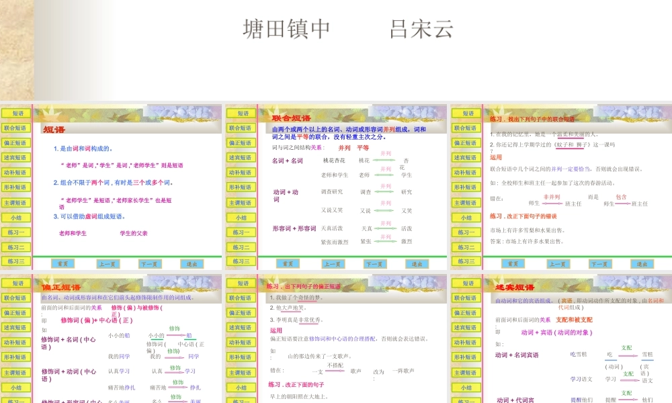Click 下一页 button on the 短语 slide
The height and width of the screenshot is (403, 672).
pyautogui.click(x=150, y=264)
